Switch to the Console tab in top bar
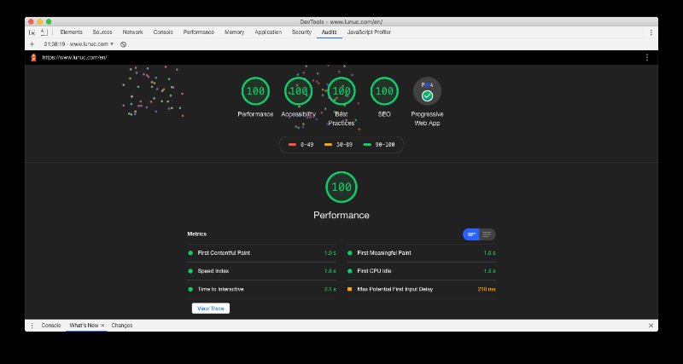Screen dimensions: 683x364 [x=163, y=32]
